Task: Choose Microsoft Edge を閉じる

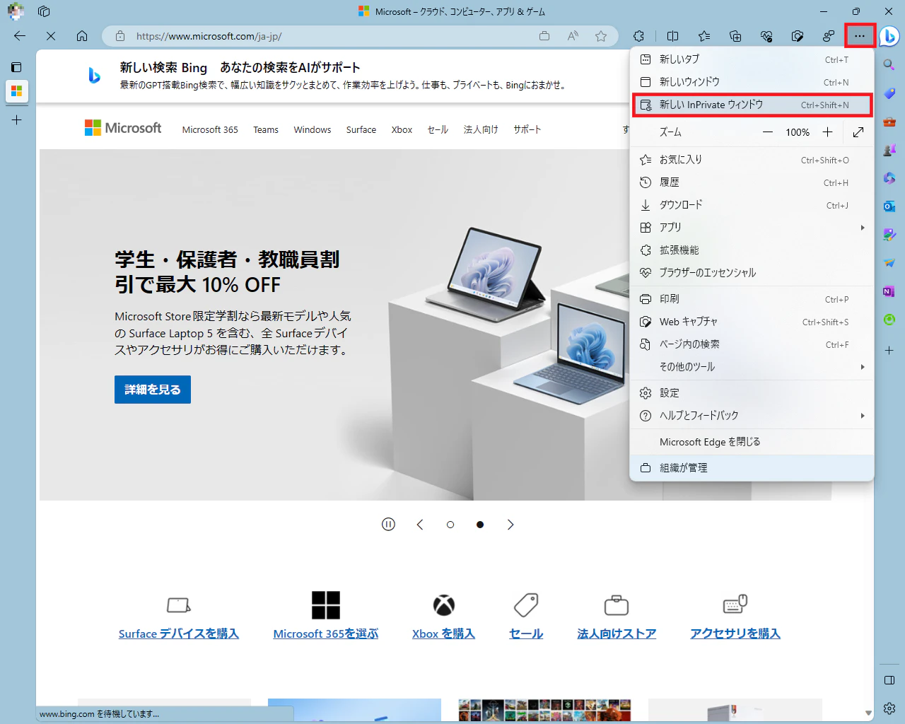Action: [752, 441]
